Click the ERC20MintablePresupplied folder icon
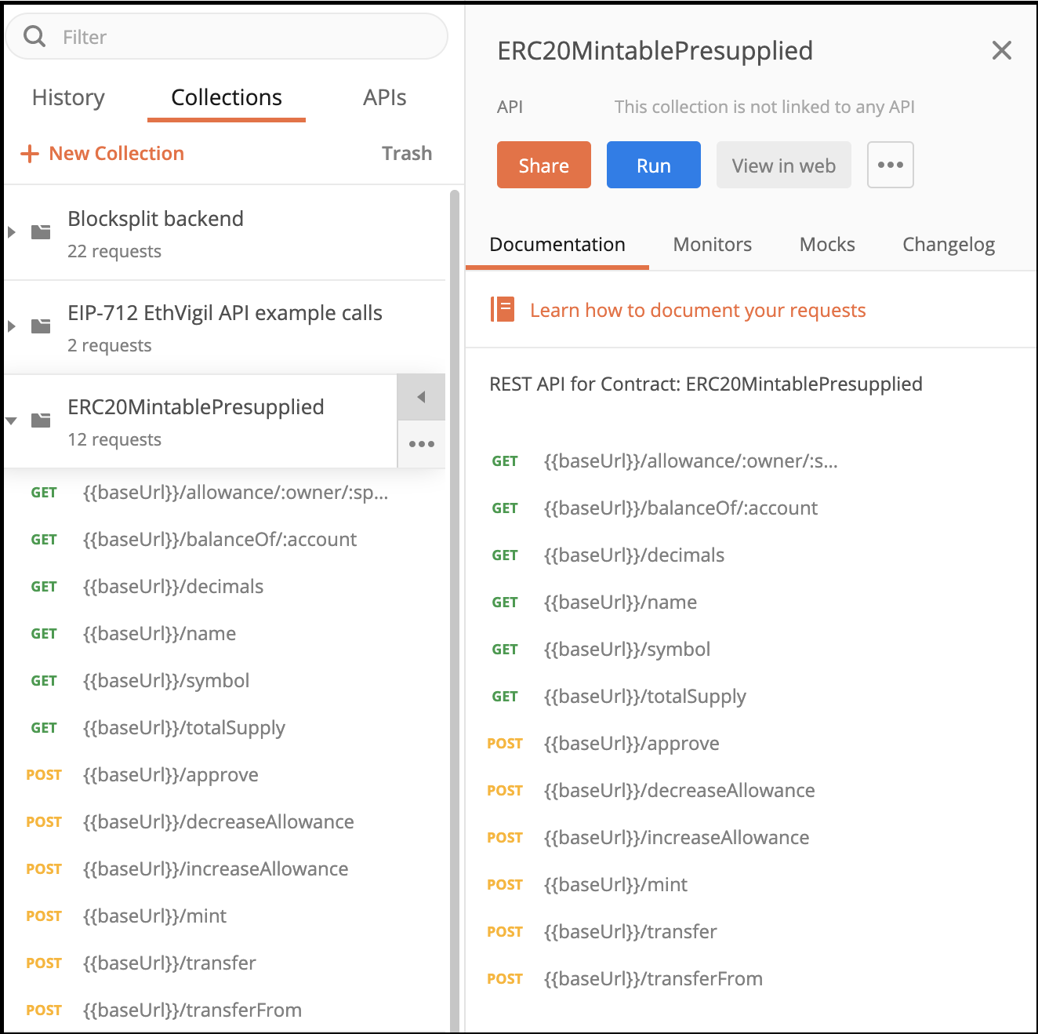This screenshot has height=1034, width=1038. point(41,421)
